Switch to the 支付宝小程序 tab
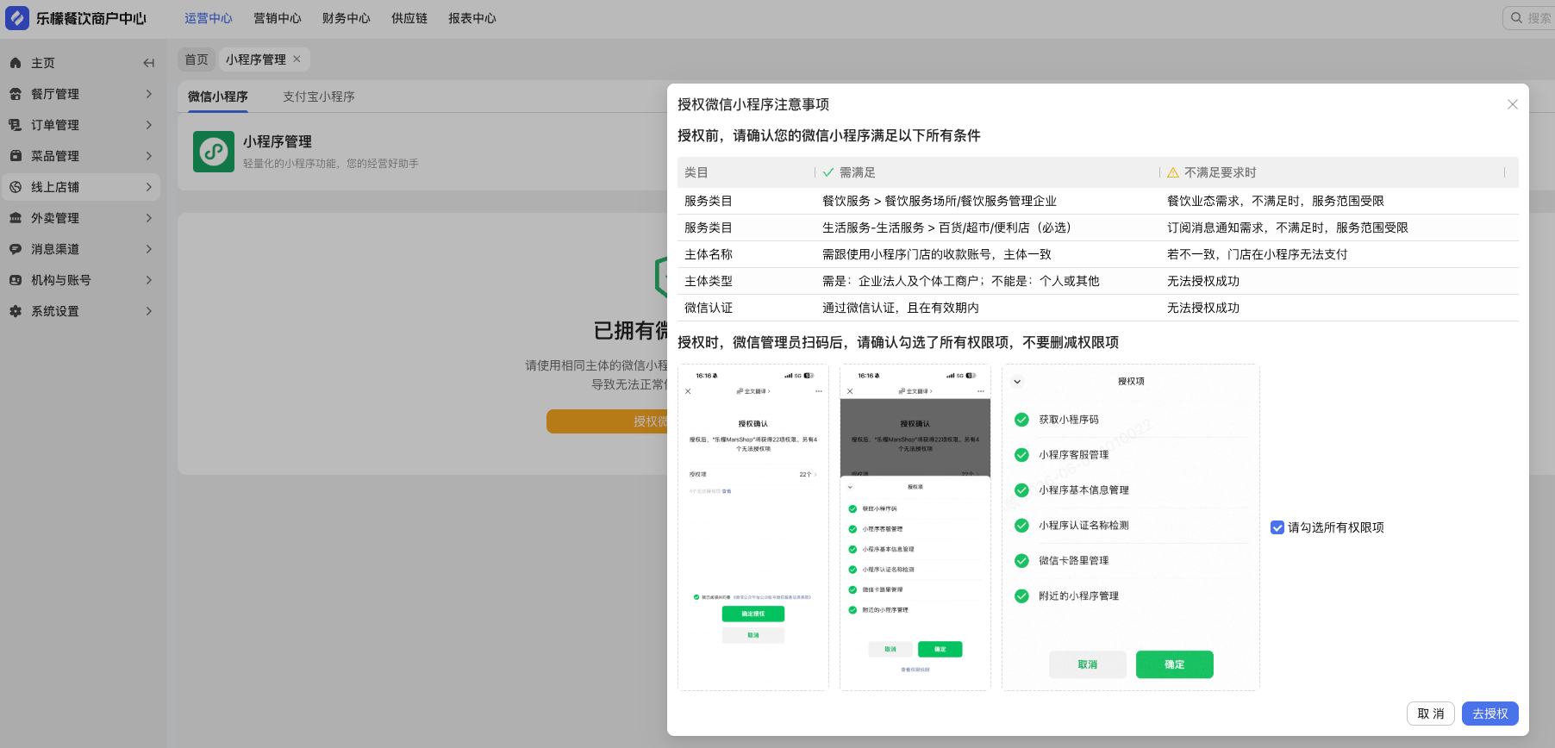The image size is (1555, 748). coord(319,97)
